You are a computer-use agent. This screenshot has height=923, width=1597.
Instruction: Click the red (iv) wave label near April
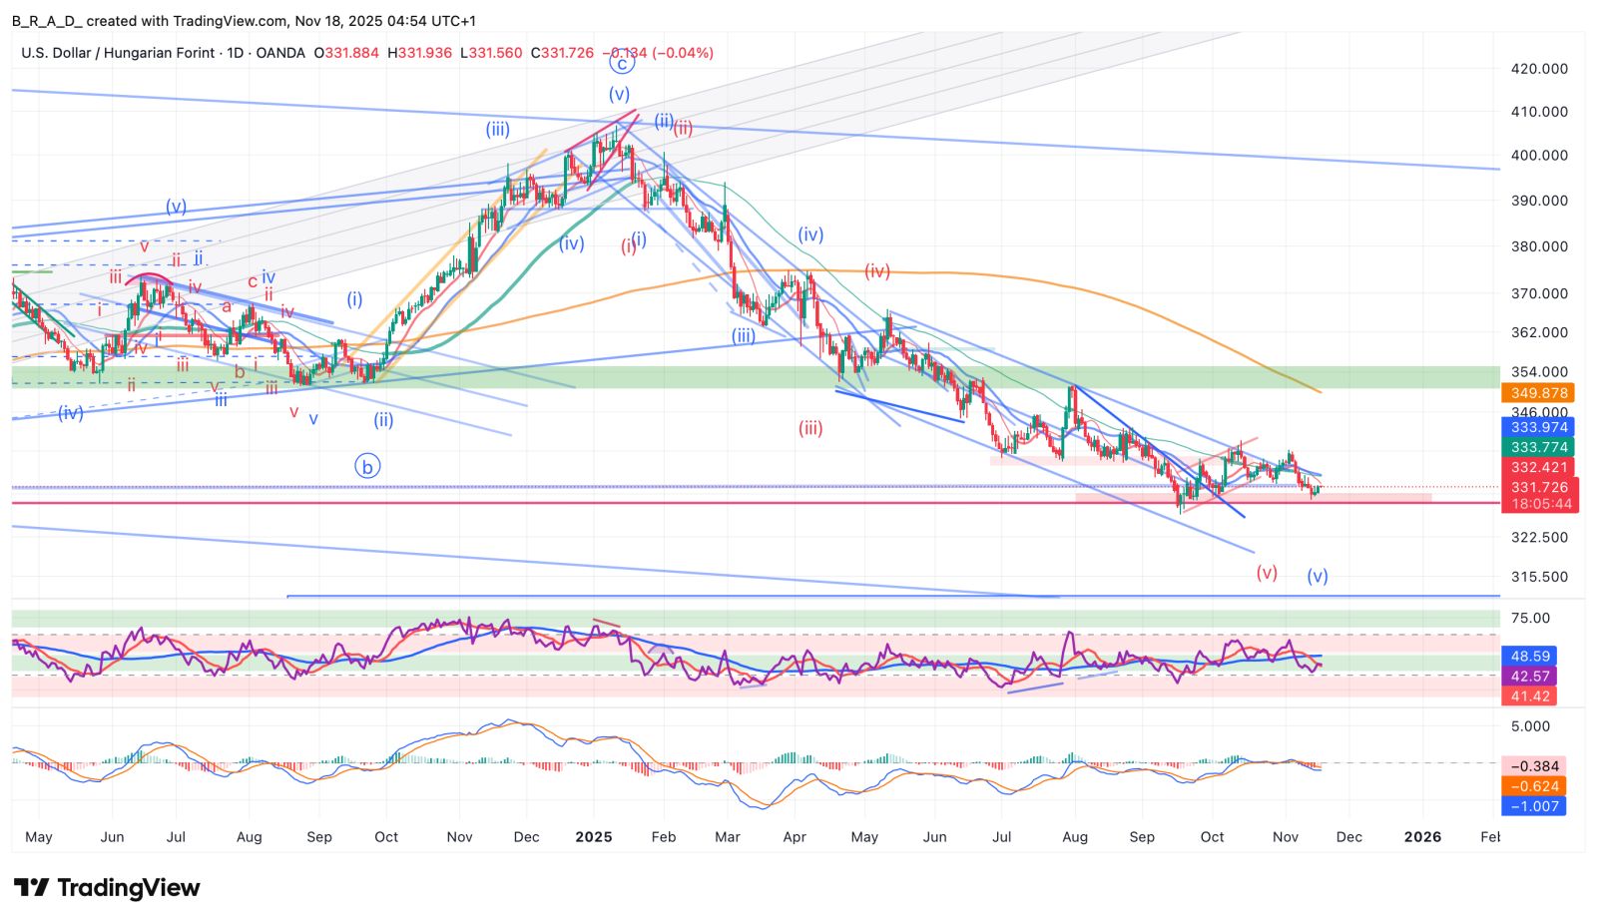877,271
